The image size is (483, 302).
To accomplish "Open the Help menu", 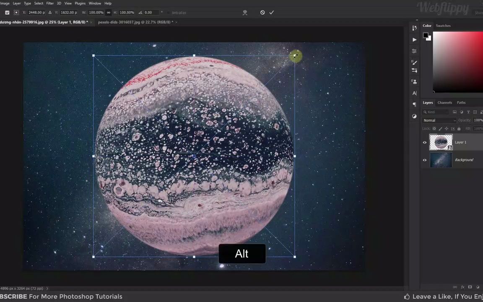I will click(108, 3).
